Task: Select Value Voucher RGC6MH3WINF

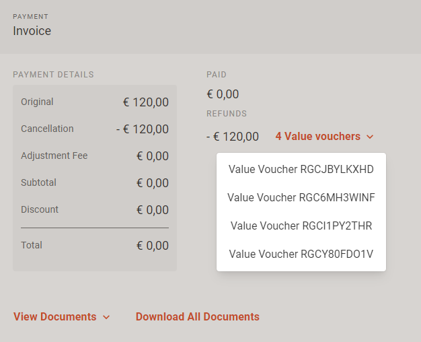Action: click(301, 198)
